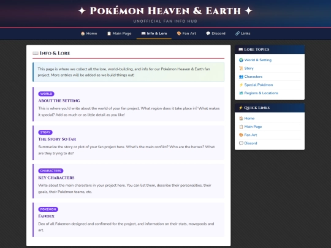Screen dimensions: 331x248
Task: Click the book icon in Lore Topics header
Action: (241, 50)
